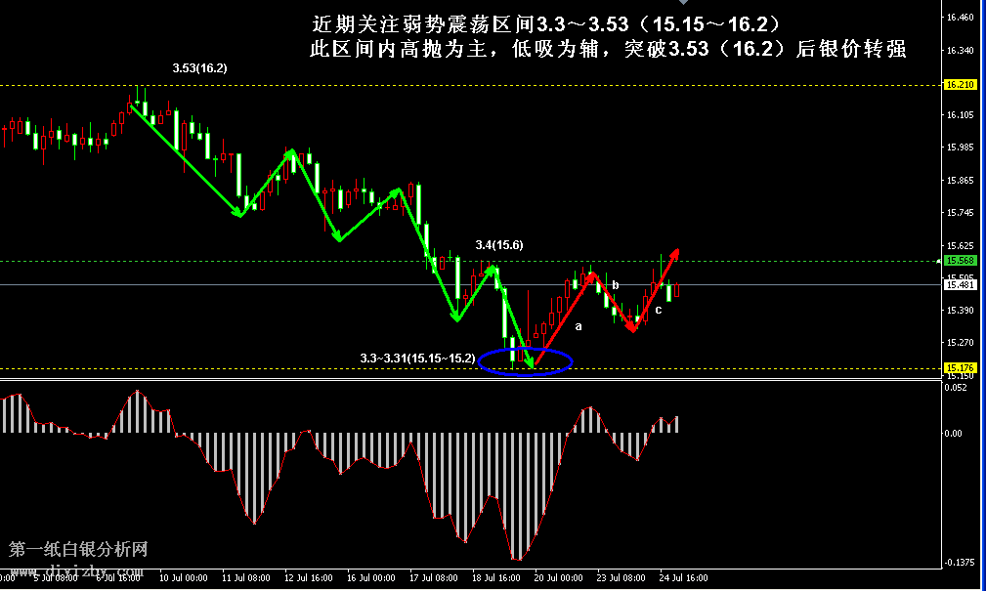This screenshot has width=986, height=591.
Task: Select the yellow 15.176 price tag
Action: point(960,368)
